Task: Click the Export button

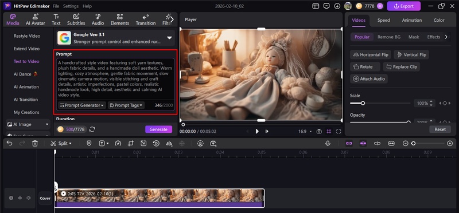Action: coord(404,6)
